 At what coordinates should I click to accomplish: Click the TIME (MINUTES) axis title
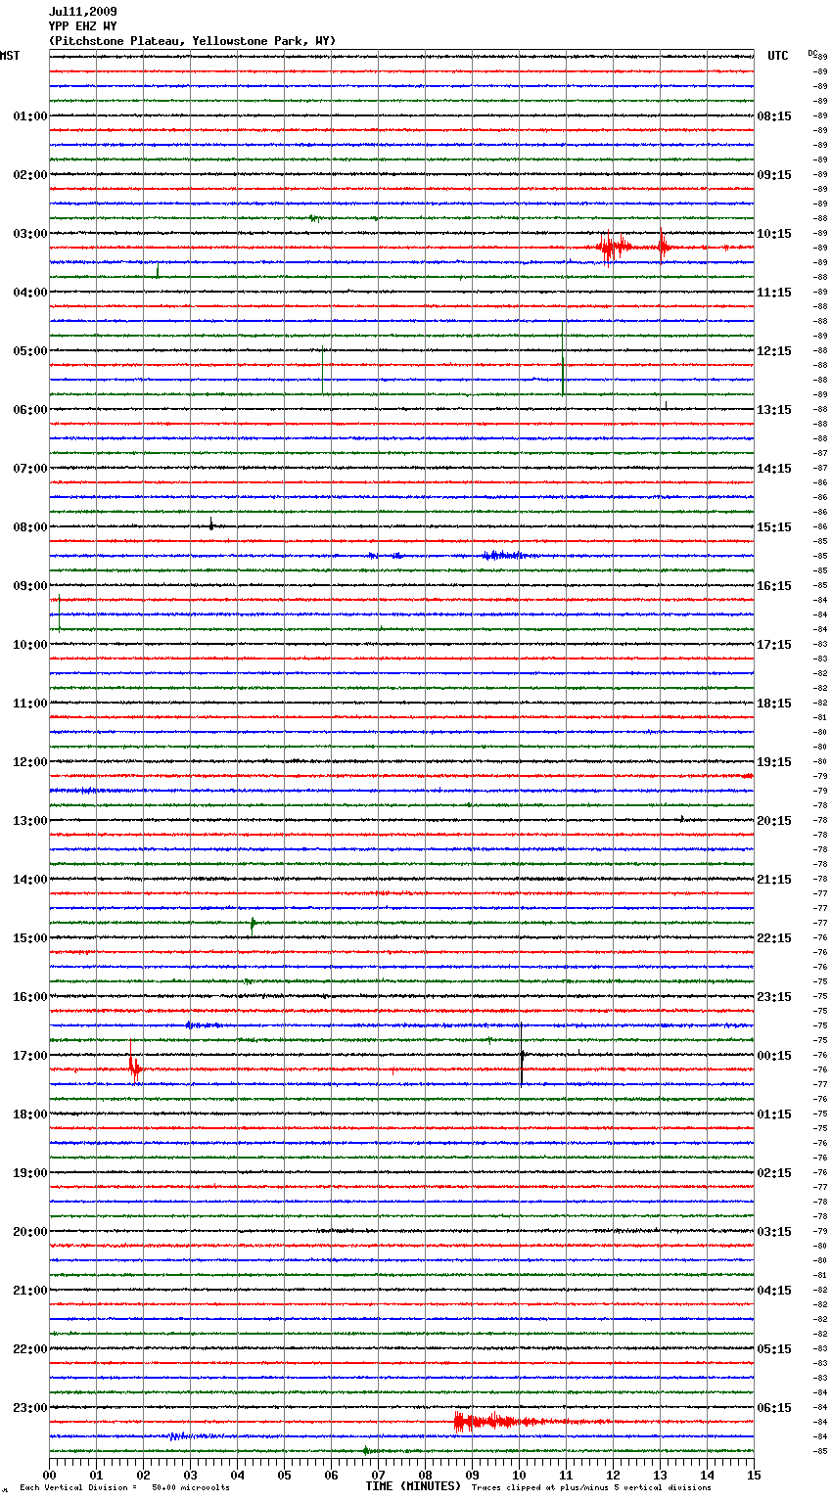[x=413, y=1486]
